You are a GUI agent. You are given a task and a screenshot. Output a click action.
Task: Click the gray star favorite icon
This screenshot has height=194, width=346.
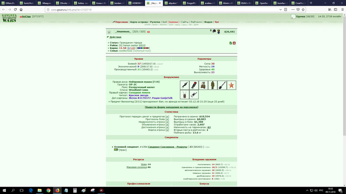[109, 32]
